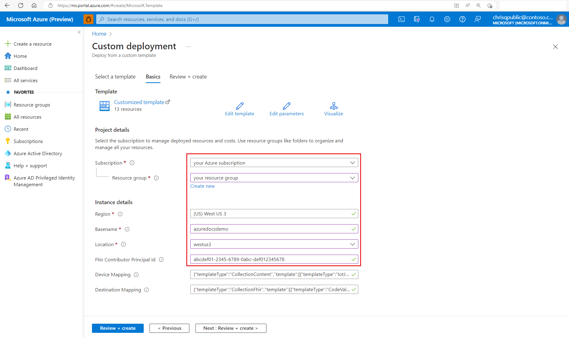Viewport: 569px width, 338px height.
Task: Open portal settings gear
Action: pos(447,19)
